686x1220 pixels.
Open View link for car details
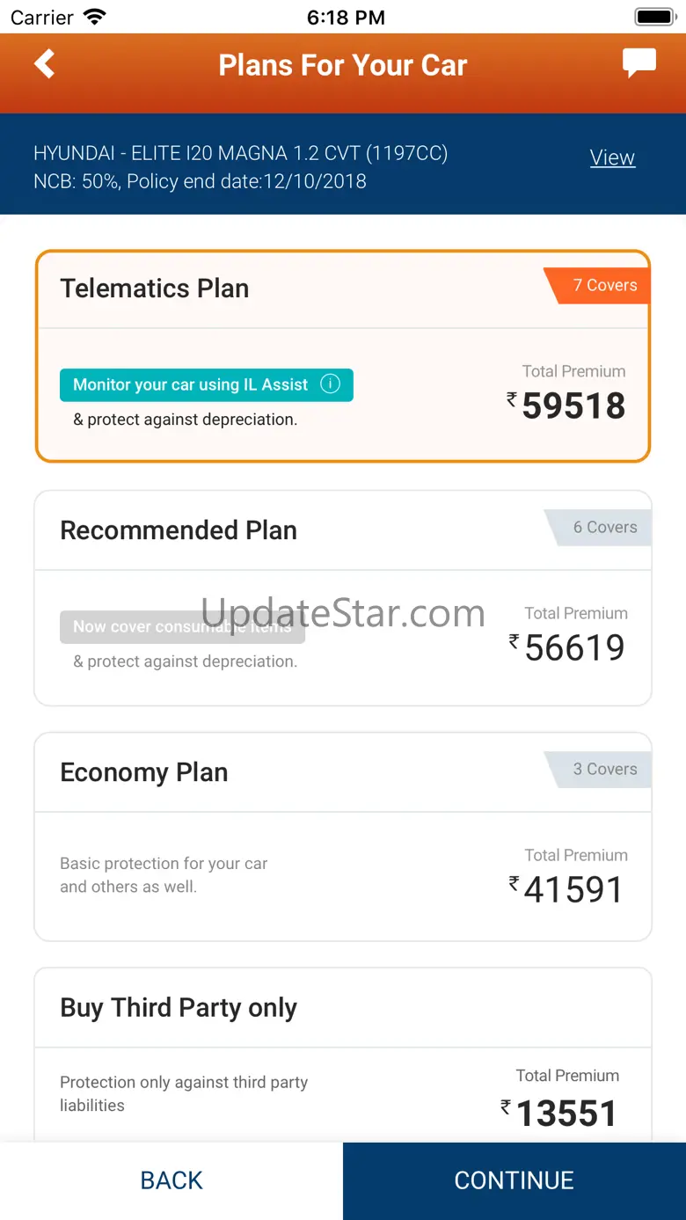[612, 157]
